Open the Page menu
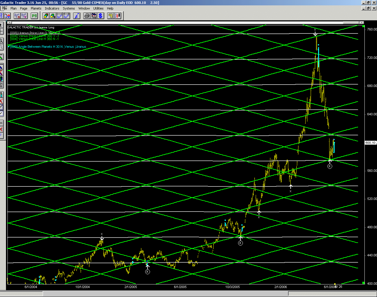 tap(24, 8)
